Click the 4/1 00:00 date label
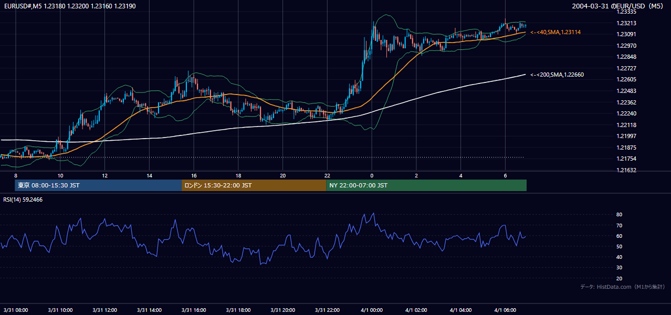This screenshot has height=315, width=671. pyautogui.click(x=372, y=310)
